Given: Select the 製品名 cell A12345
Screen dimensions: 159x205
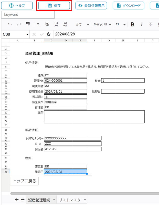Looking at the screenshot, I should 73,149.
